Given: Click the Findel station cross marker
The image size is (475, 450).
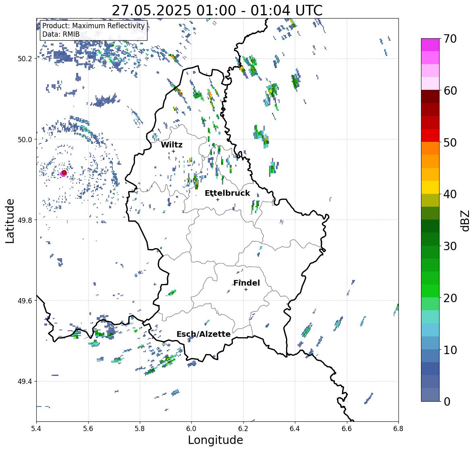Looking at the screenshot, I should pyautogui.click(x=246, y=290).
